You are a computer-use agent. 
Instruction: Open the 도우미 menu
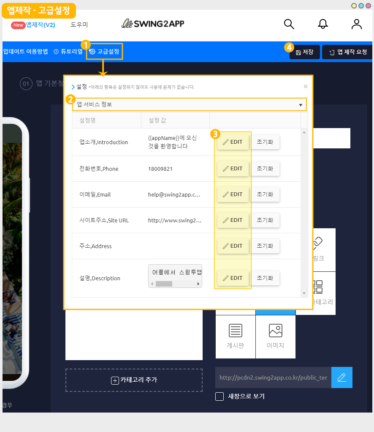tap(79, 25)
